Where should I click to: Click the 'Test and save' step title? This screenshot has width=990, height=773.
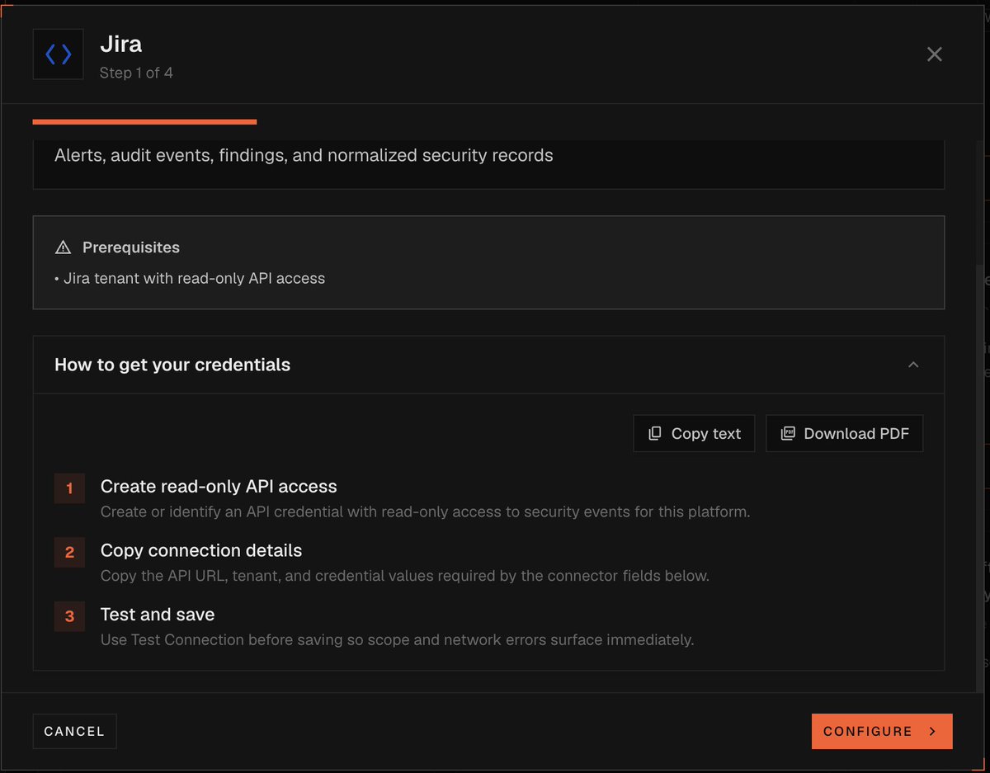coord(158,615)
